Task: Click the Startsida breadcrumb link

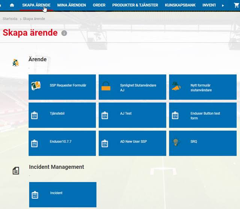Action: point(10,19)
